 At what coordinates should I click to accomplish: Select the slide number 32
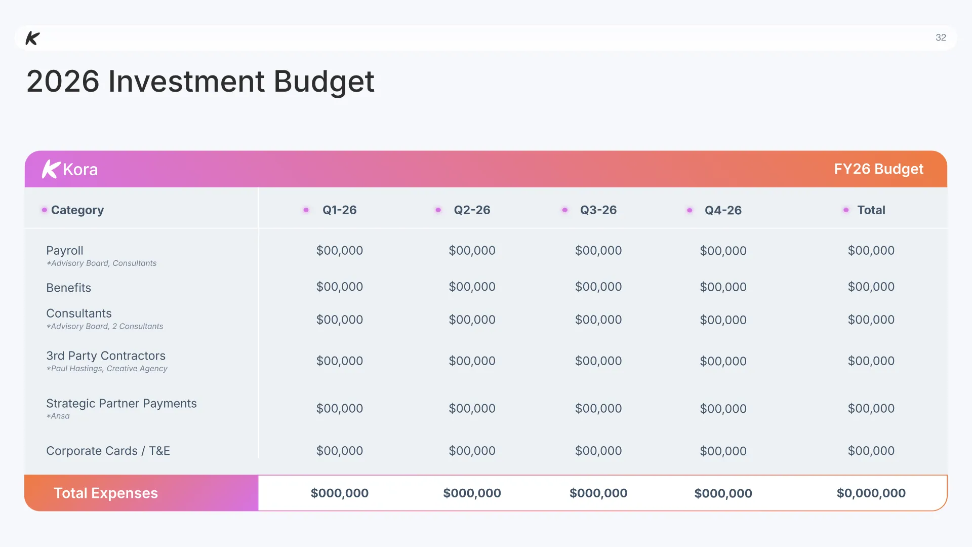(x=941, y=37)
